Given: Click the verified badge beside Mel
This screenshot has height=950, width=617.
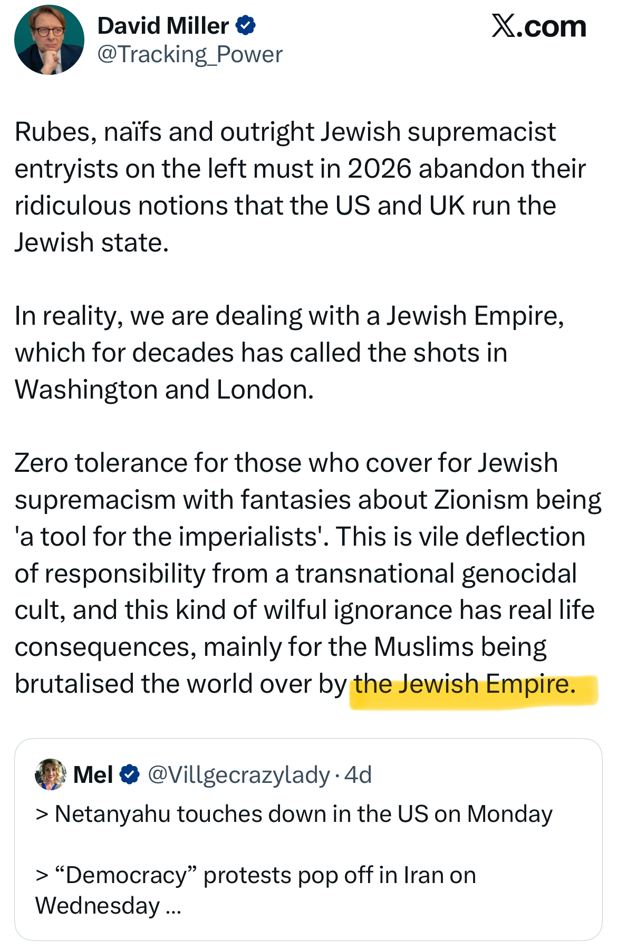Looking at the screenshot, I should coord(130,774).
